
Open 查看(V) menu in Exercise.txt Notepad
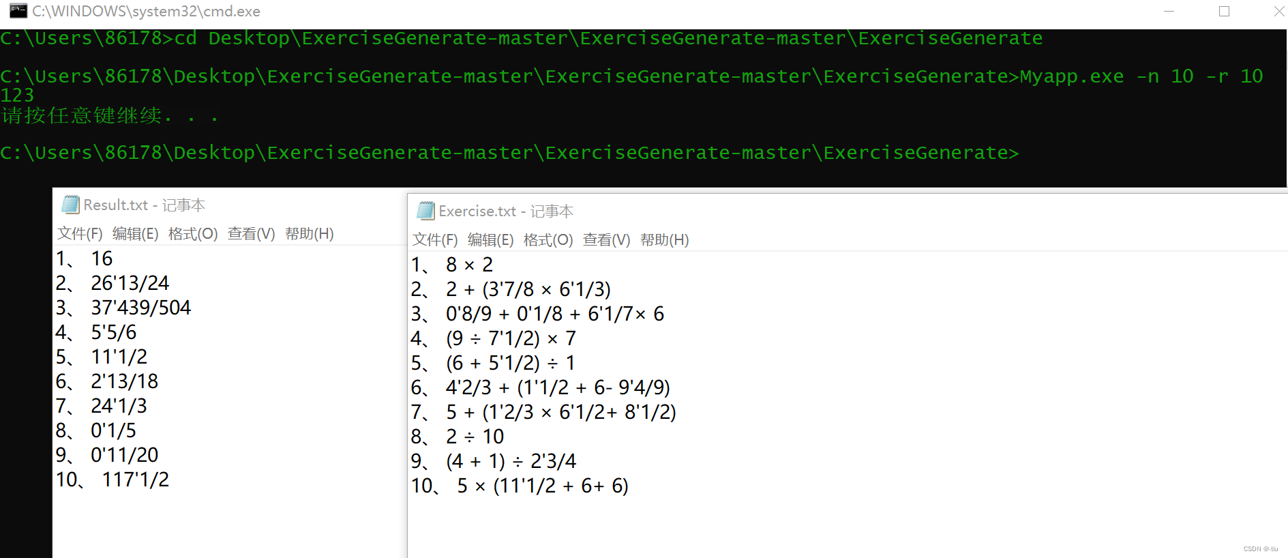point(606,240)
